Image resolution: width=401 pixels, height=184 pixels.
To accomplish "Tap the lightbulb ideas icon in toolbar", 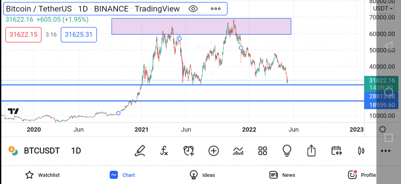I will pos(287,150).
